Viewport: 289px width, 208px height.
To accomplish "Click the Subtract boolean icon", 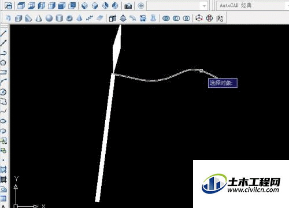I will 176,18.
